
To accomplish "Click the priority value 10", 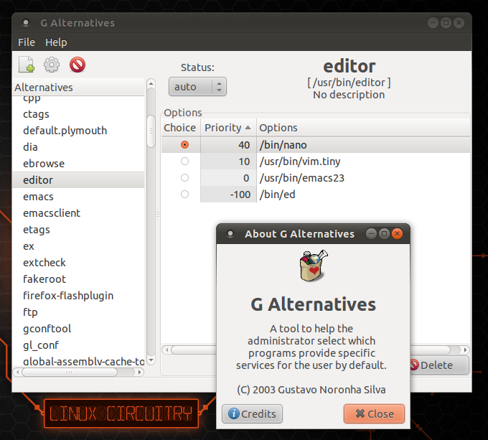I will click(244, 162).
